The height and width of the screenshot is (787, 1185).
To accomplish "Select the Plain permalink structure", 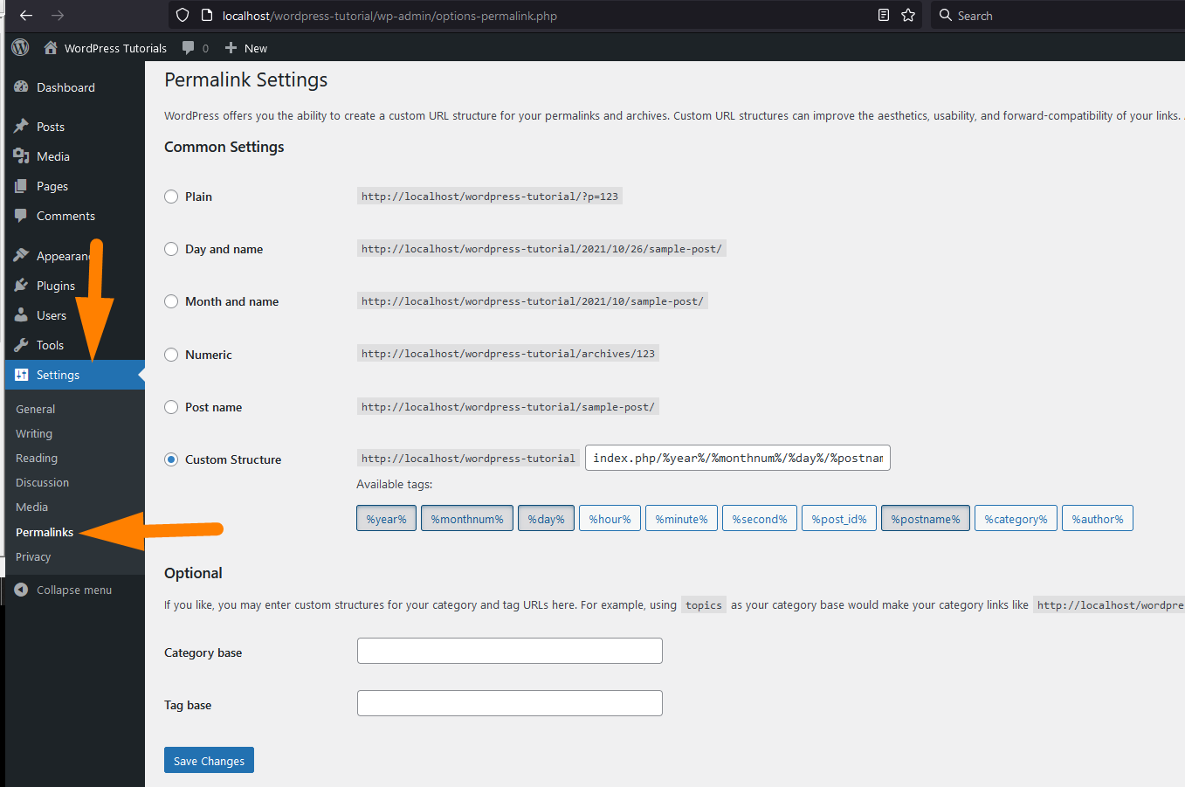I will [171, 197].
